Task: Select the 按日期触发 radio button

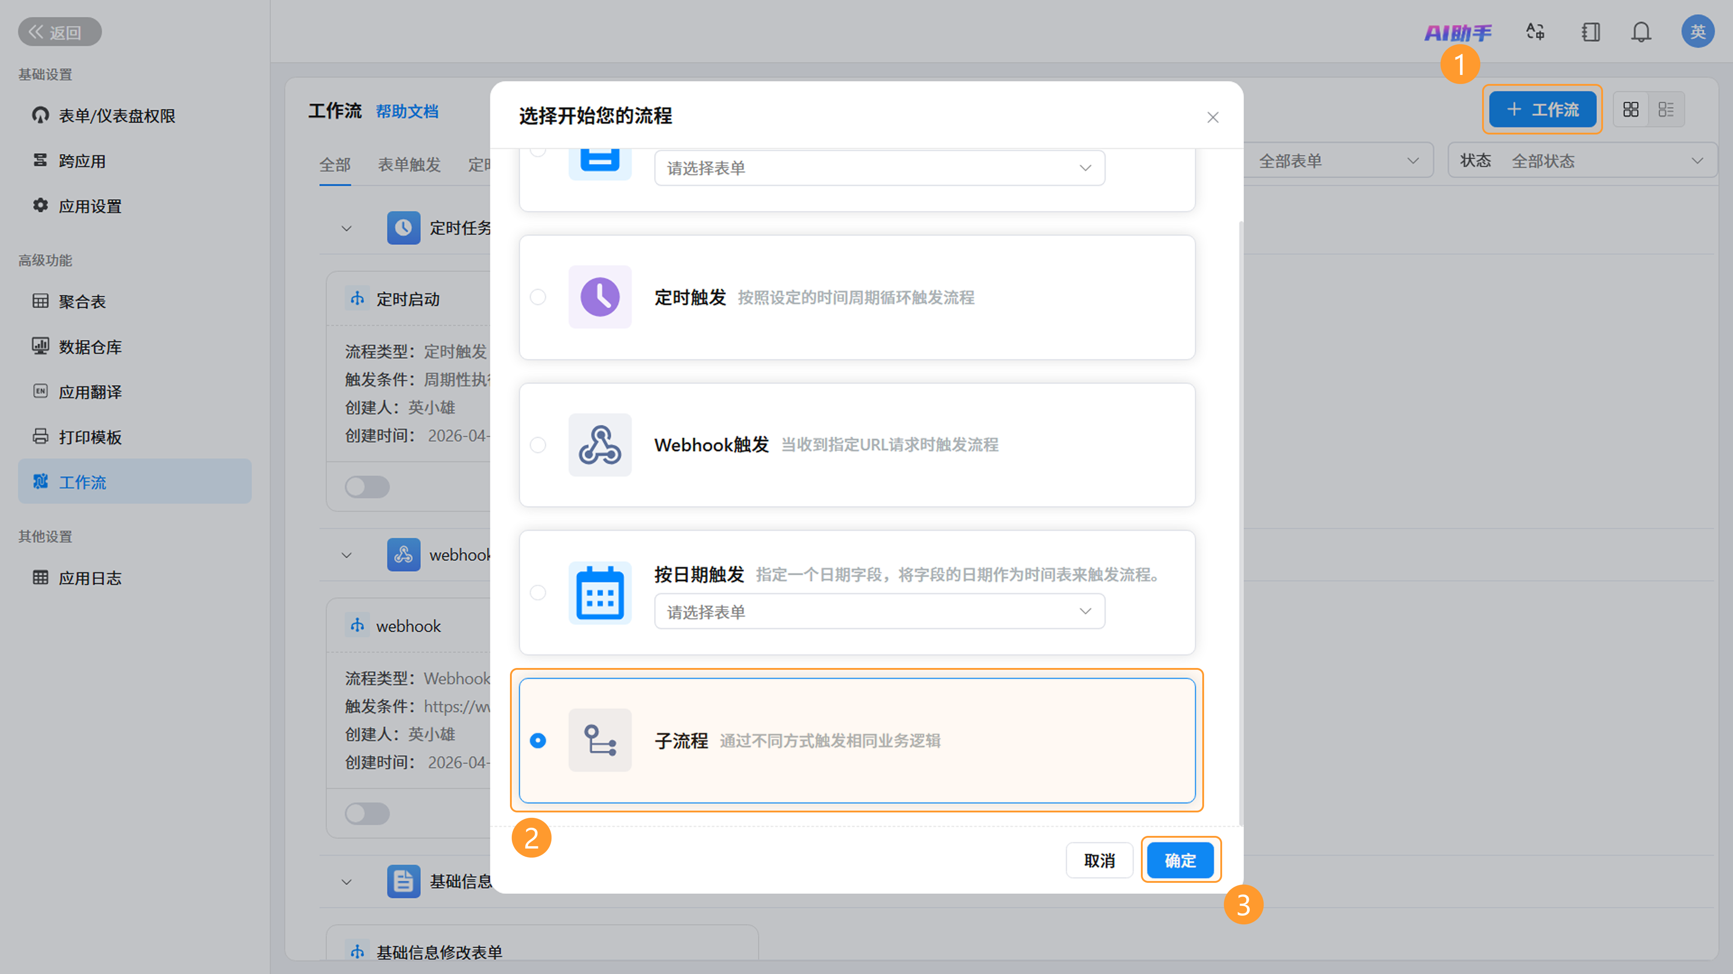Action: tap(538, 593)
